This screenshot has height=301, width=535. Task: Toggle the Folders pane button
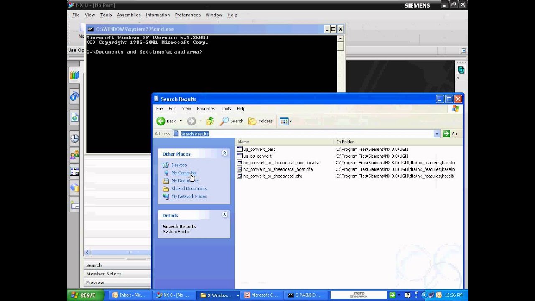(x=260, y=121)
